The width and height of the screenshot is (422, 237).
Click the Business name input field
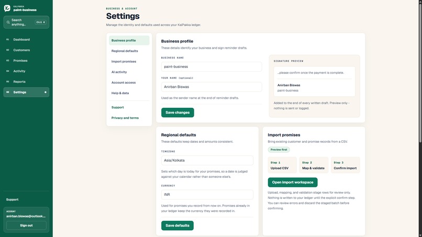point(212,67)
